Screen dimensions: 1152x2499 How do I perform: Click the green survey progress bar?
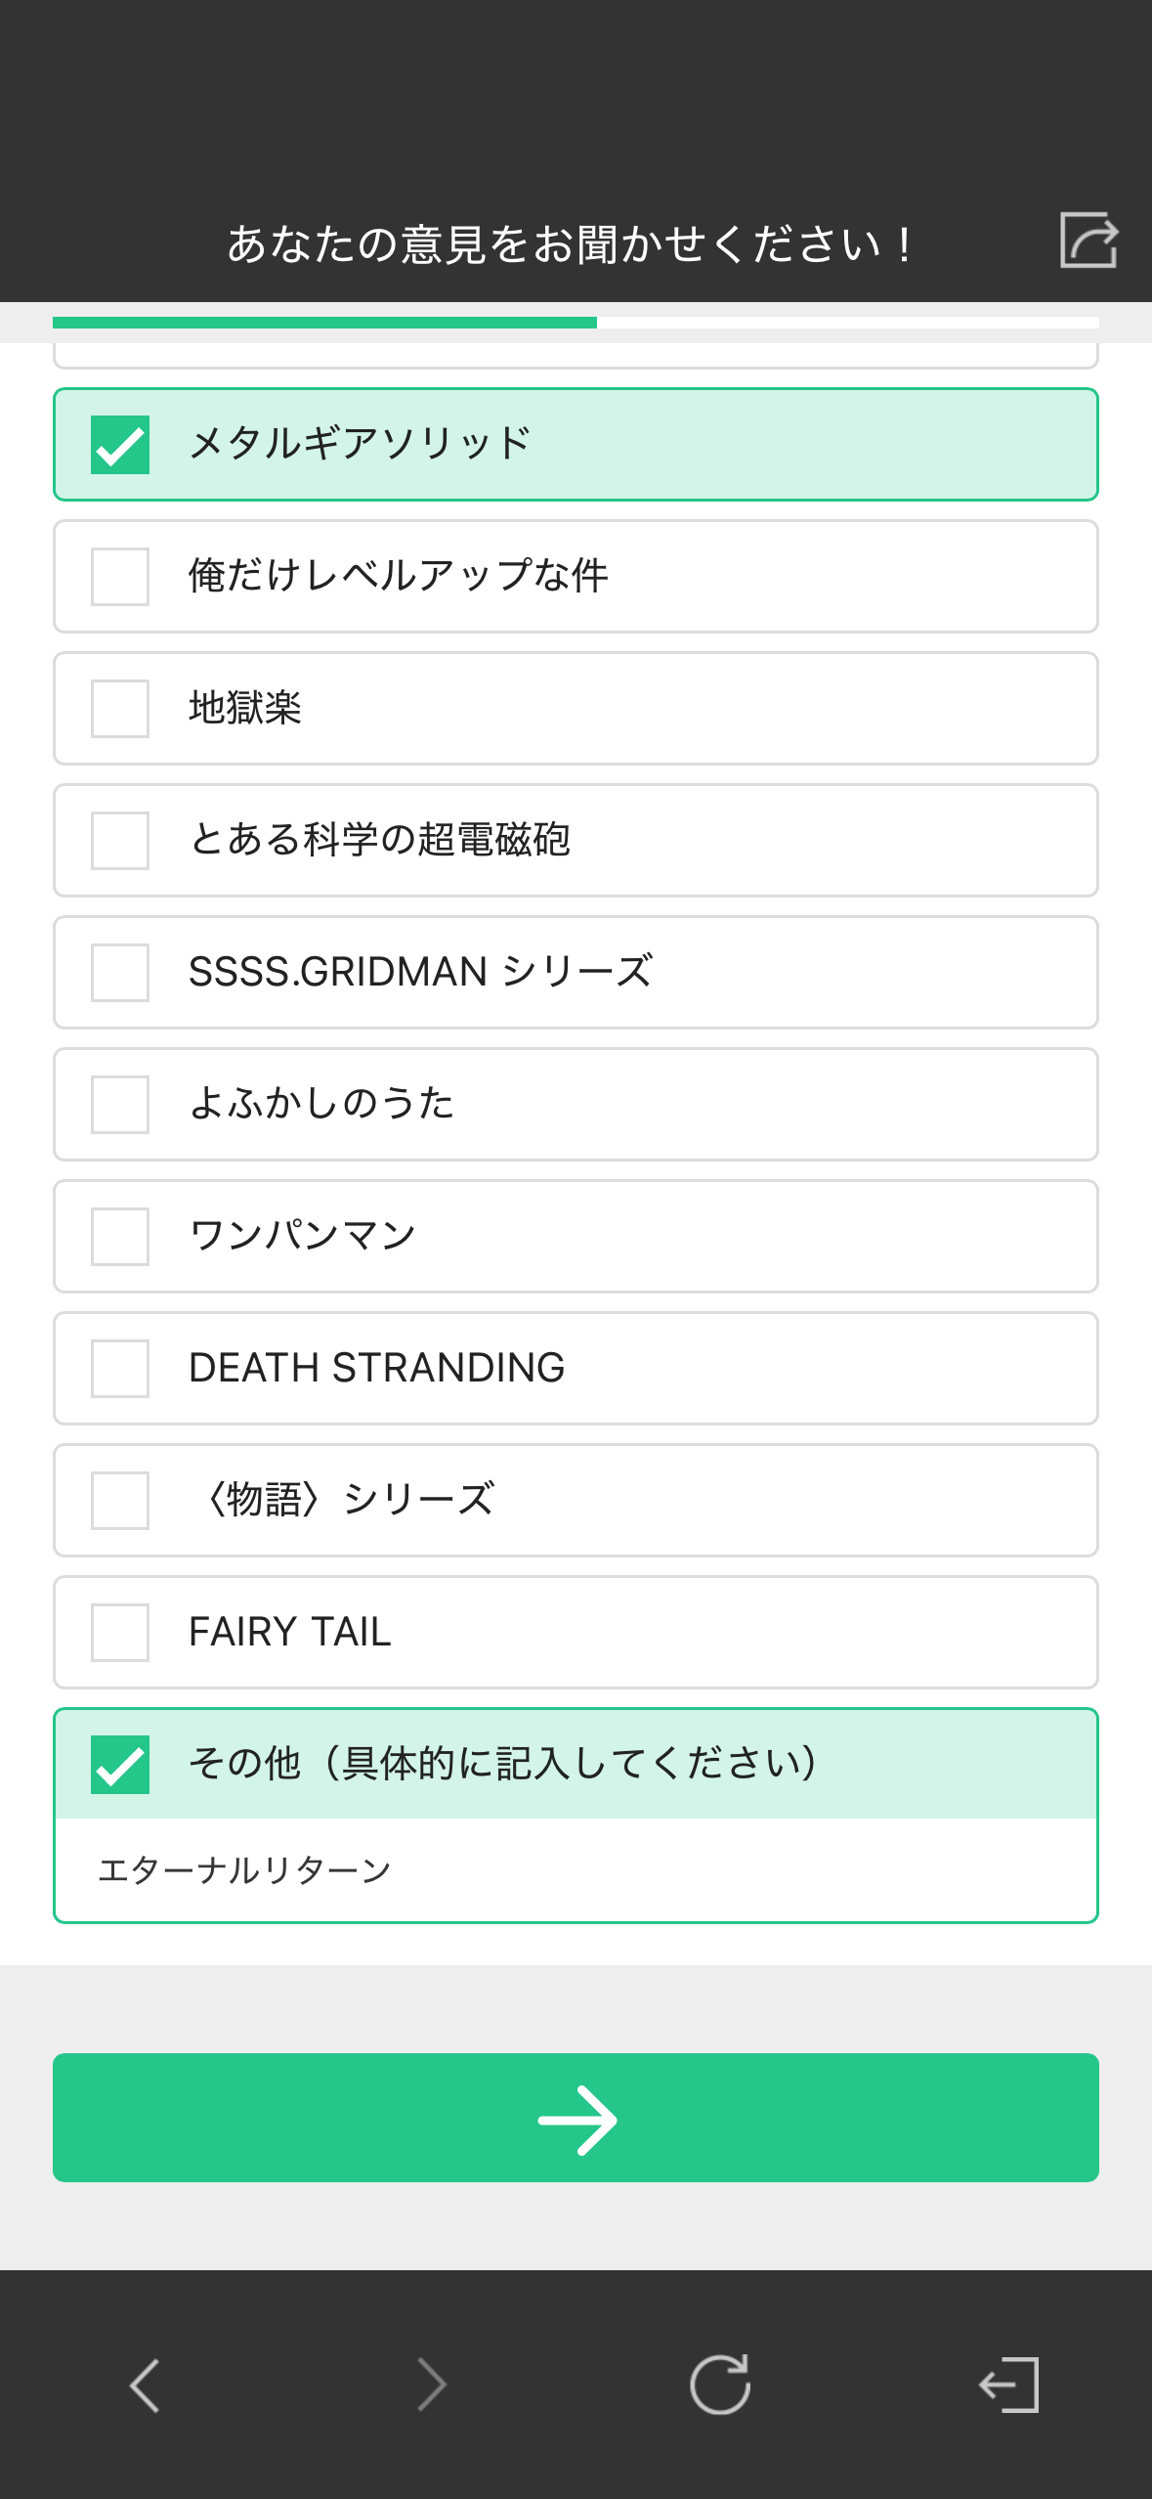click(x=324, y=323)
